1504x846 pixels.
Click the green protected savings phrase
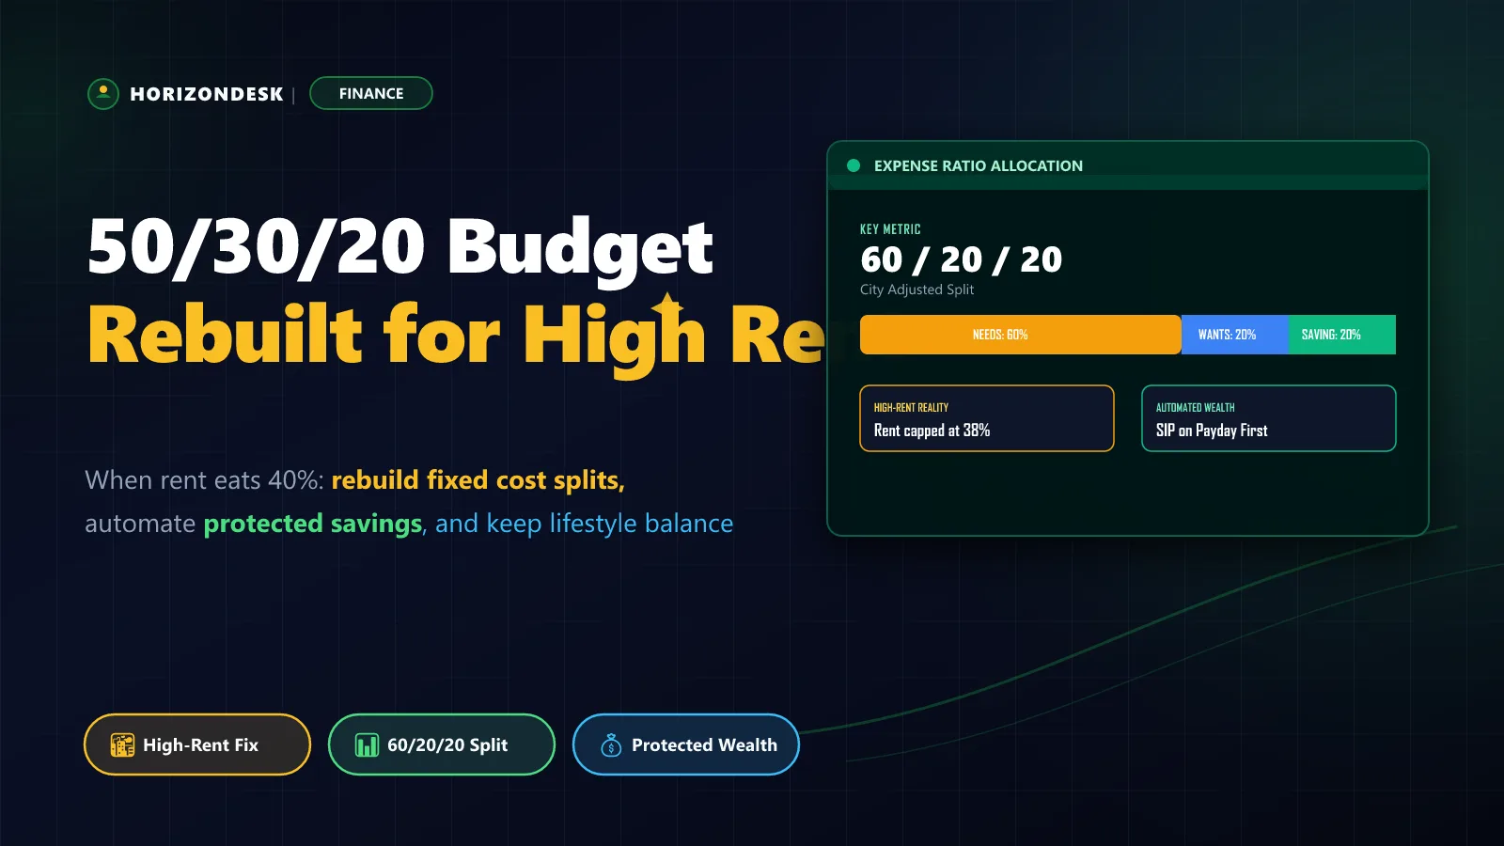pyautogui.click(x=313, y=524)
